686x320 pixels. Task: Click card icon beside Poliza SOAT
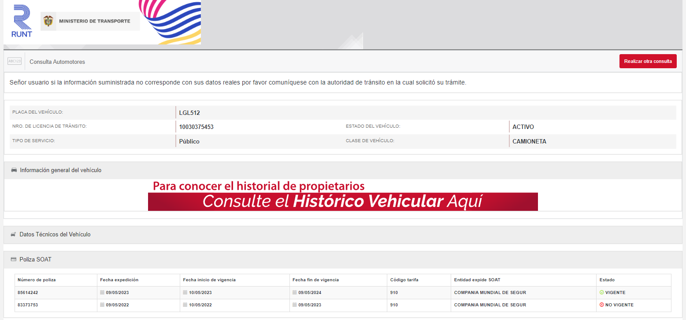pyautogui.click(x=13, y=259)
